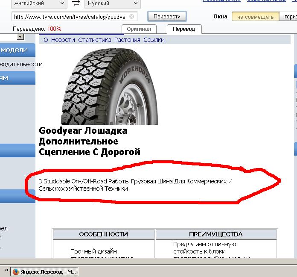Click the swap languages arrows icon

coord(76,3)
